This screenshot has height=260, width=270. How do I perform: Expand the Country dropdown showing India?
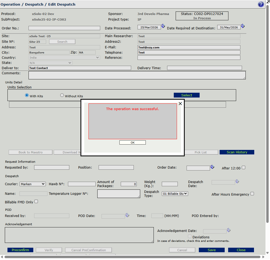coord(64,58)
